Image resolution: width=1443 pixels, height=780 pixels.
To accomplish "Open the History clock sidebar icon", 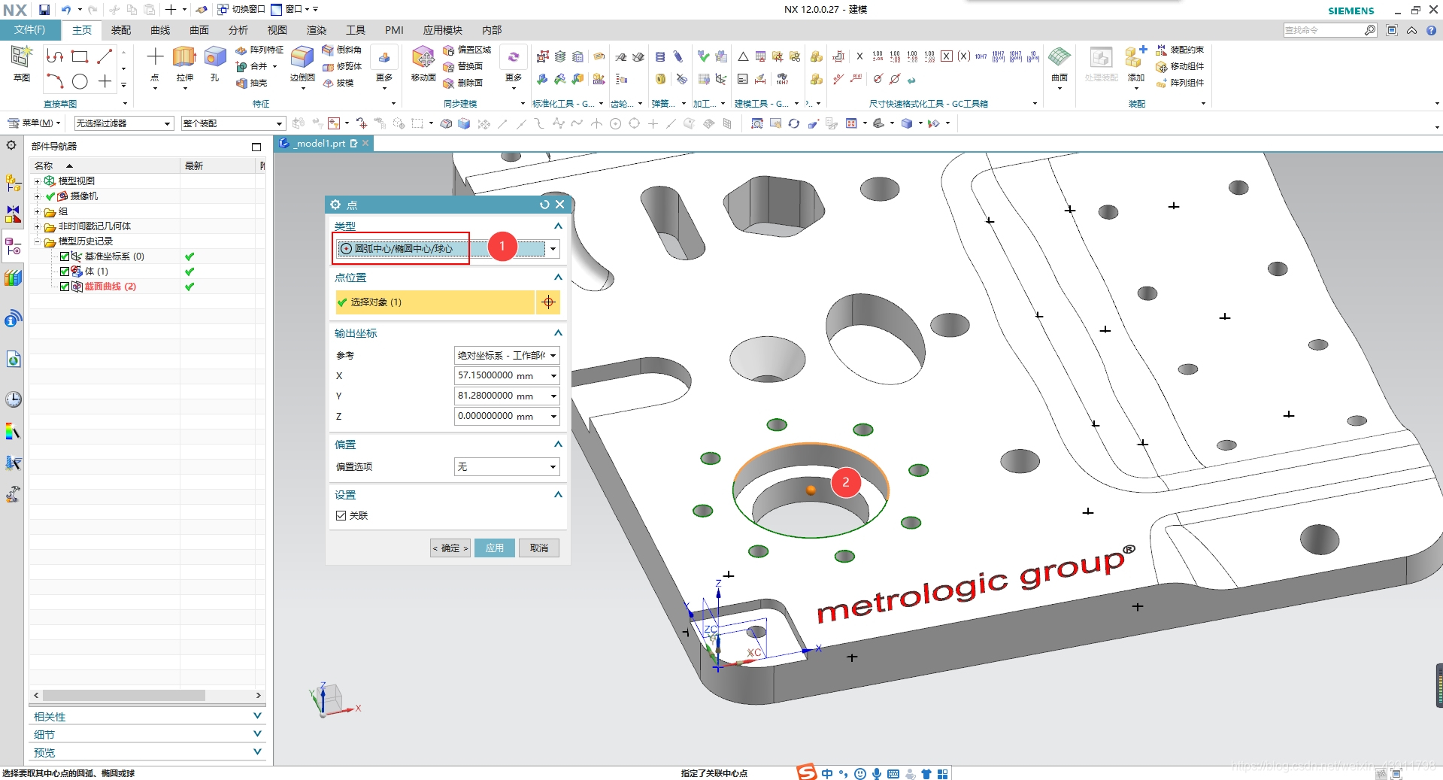I will click(x=13, y=399).
